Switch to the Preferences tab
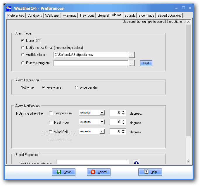 pos(16,15)
